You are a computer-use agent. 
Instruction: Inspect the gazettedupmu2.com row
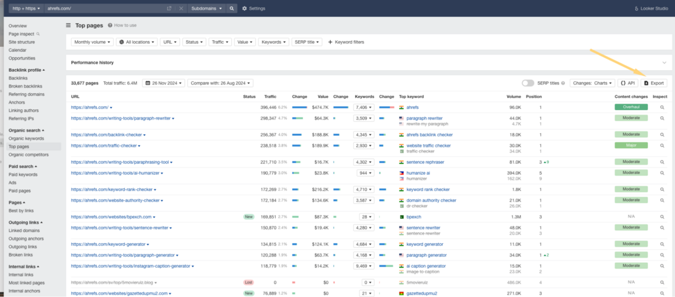662,293
